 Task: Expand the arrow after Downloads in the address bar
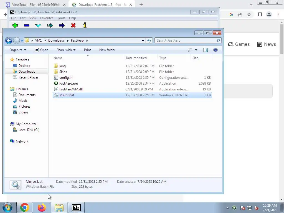coord(68,40)
